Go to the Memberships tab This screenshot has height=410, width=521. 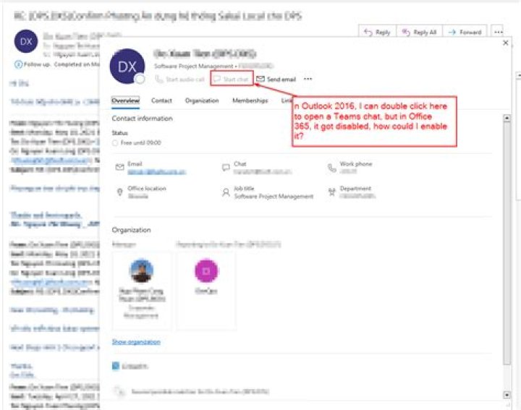point(250,101)
